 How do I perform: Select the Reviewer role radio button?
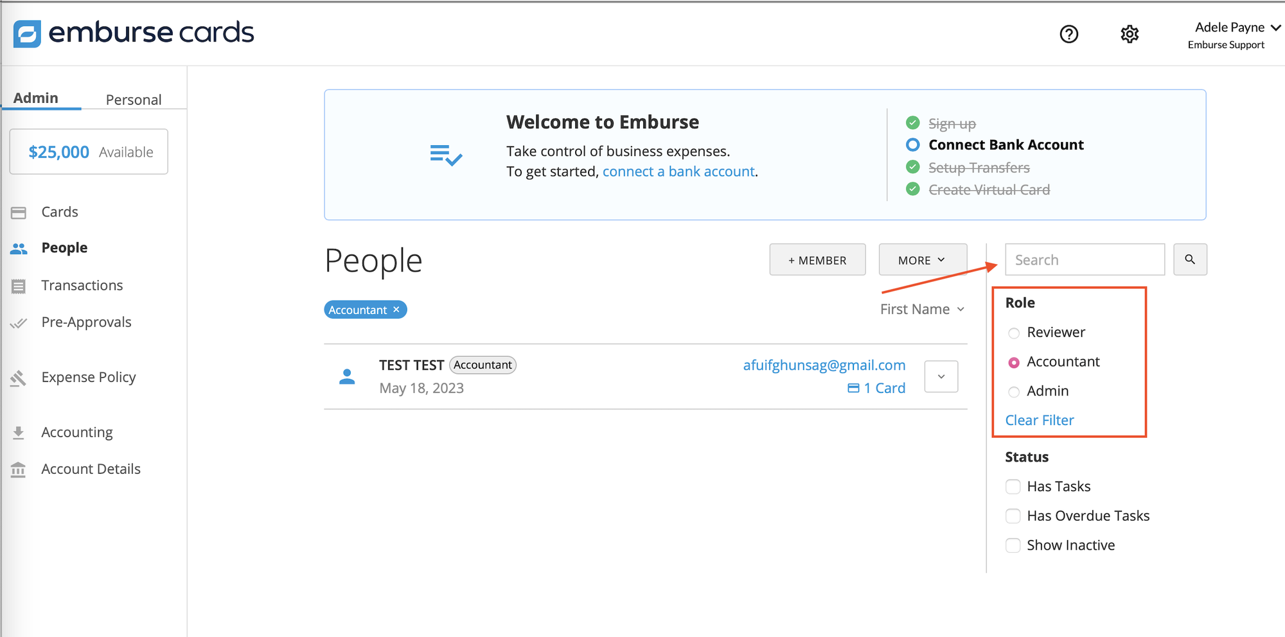(1013, 333)
